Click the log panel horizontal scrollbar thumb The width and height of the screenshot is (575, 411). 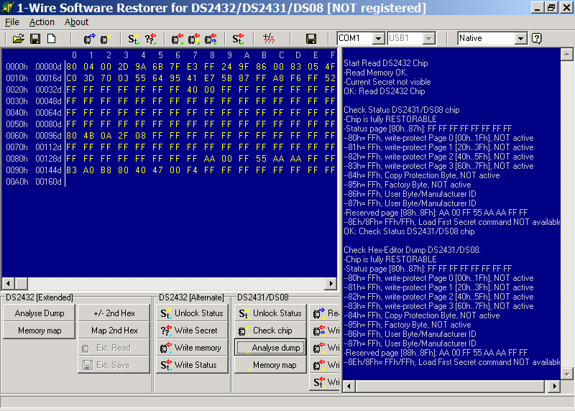click(450, 386)
